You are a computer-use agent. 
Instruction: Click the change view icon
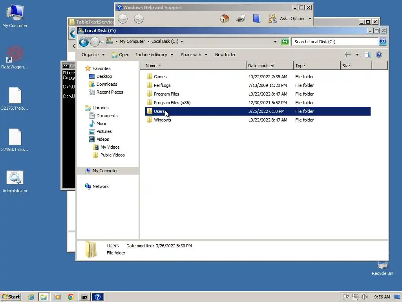pos(348,55)
